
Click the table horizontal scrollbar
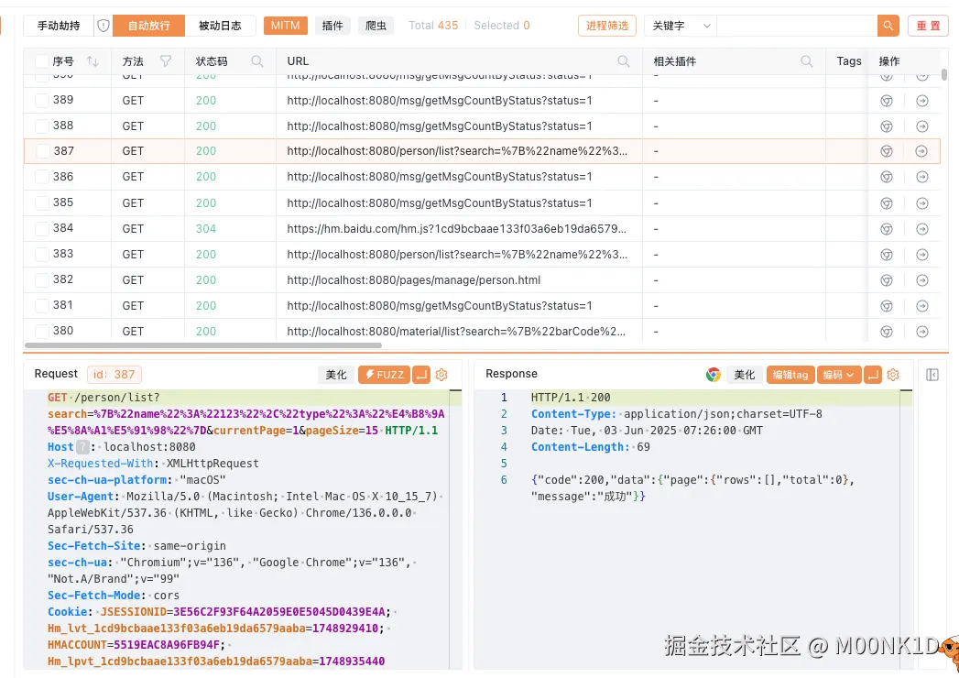202,345
